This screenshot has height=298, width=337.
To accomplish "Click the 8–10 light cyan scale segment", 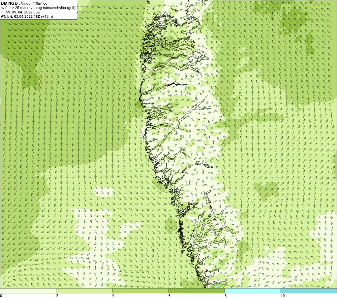I will pos(252,291).
